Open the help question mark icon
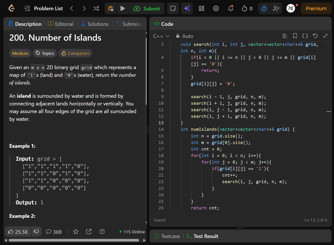Image resolution: width=334 pixels, height=245 pixels. (102, 232)
